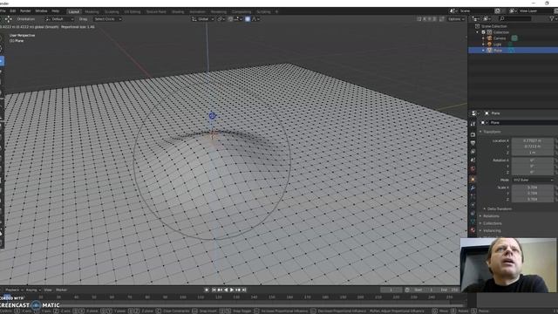Toggle Collection exclude checkbox in outliner
Screen dimensions: 558x314
pos(484,32)
